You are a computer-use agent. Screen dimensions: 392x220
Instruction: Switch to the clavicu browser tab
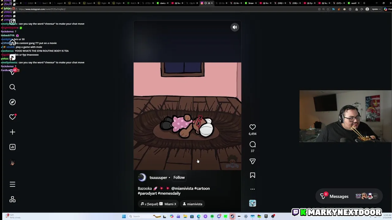(x=163, y=3)
